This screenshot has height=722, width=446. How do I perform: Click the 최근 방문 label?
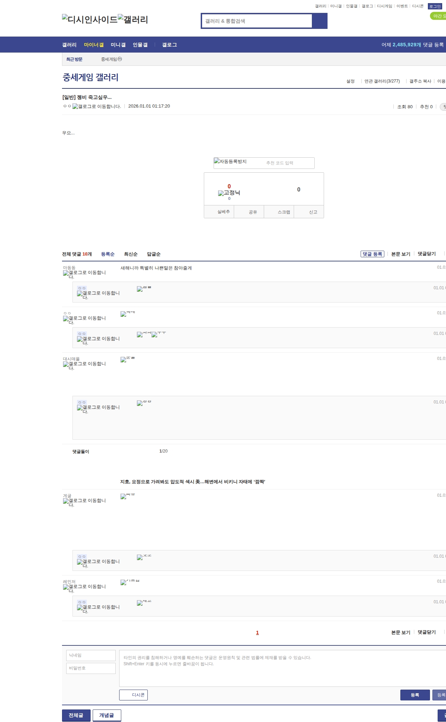(74, 59)
